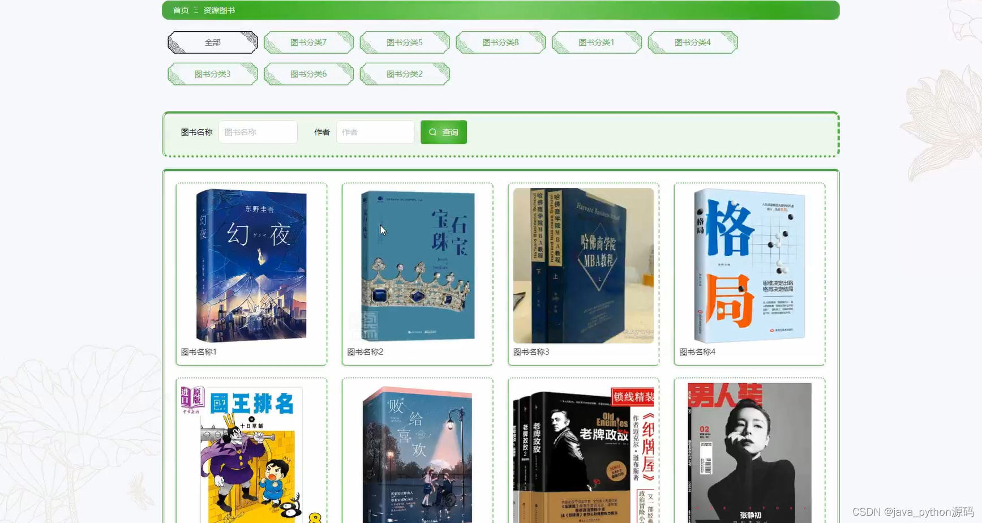Select the 图书分类8 category tab
Screen dimensions: 982x523
[x=501, y=42]
